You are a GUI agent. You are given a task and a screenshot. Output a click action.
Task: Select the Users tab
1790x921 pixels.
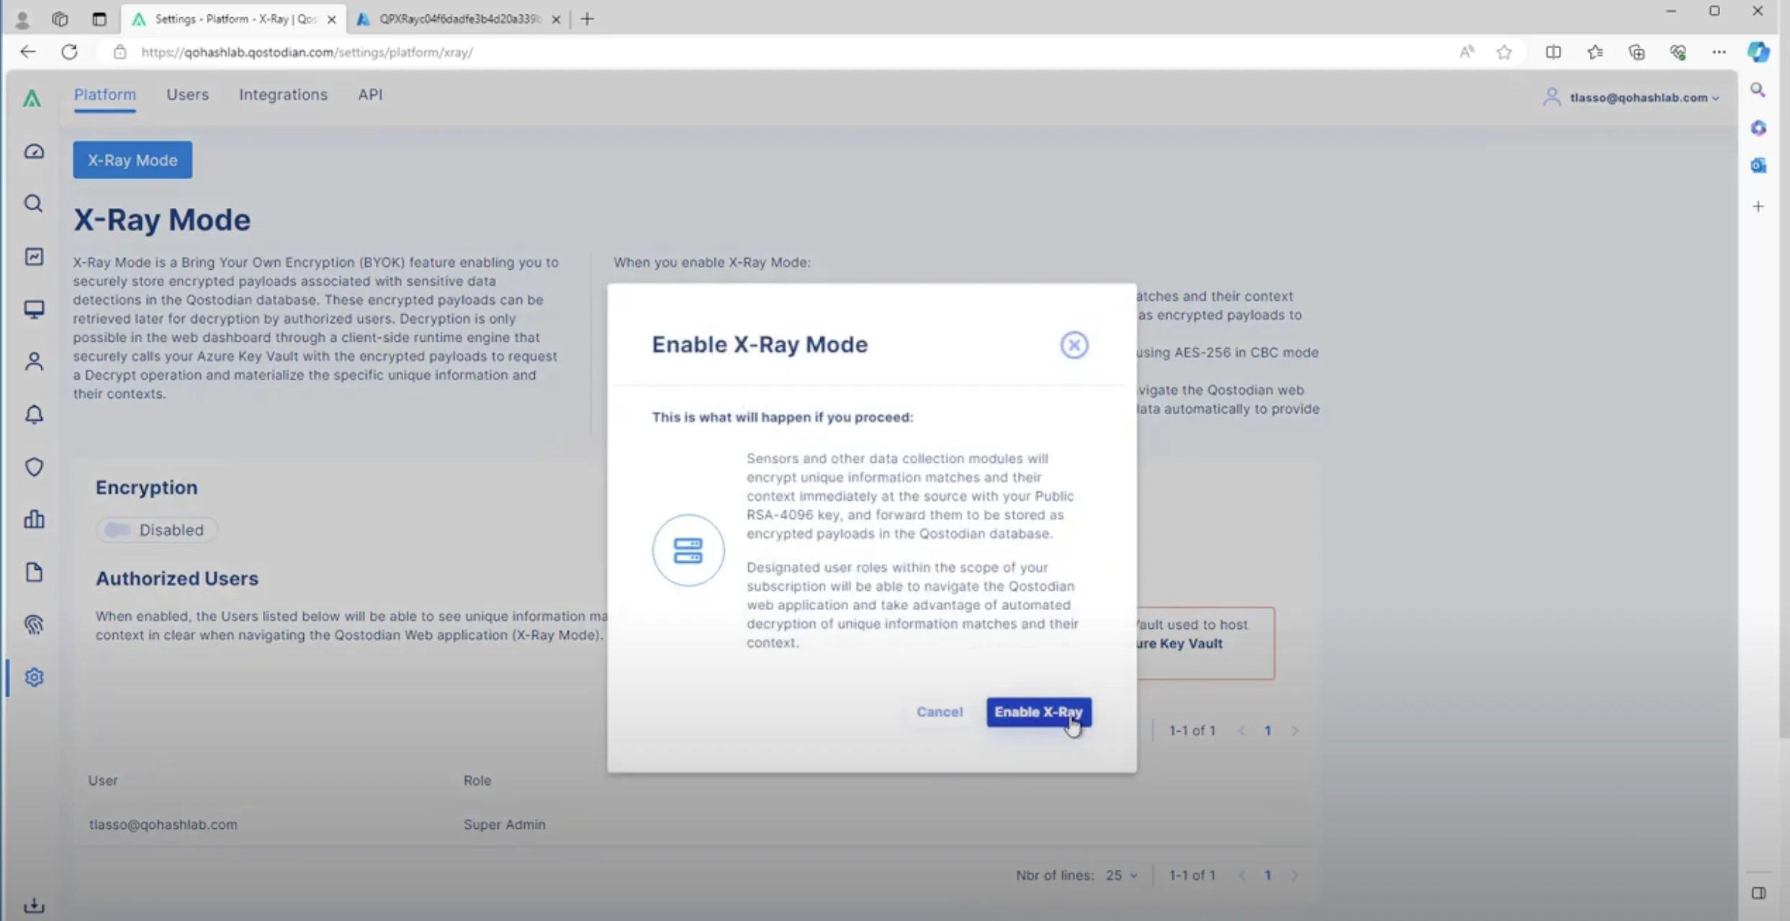pos(187,95)
